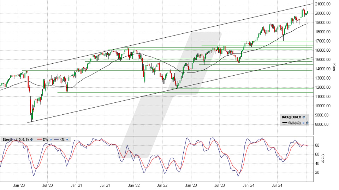This screenshot has width=339, height=190.
Task: Click the Jan '20 date label
Action: 19,185
